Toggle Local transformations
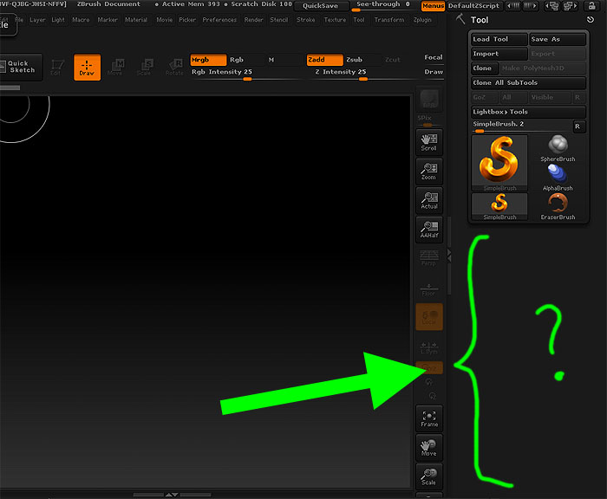The height and width of the screenshot is (499, 607). (x=429, y=317)
